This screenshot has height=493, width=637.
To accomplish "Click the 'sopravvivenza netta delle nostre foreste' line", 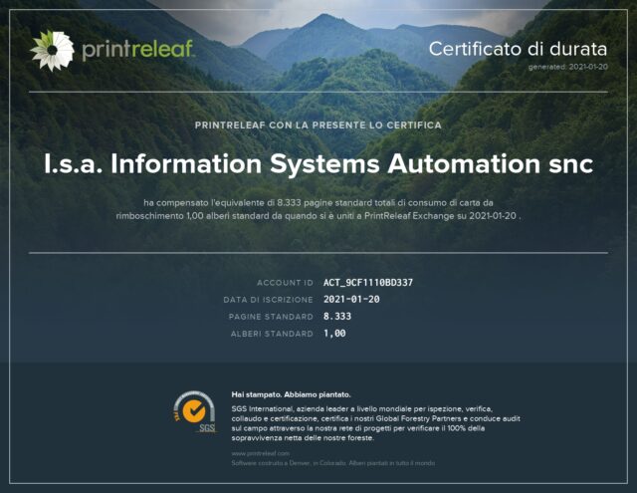I will click(x=303, y=438).
